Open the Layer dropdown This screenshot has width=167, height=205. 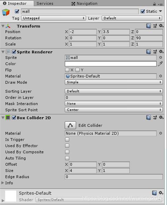[132, 18]
